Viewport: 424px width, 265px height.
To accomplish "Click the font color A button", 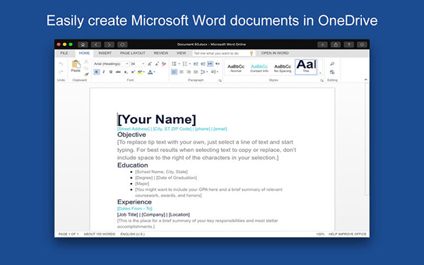I will 150,72.
